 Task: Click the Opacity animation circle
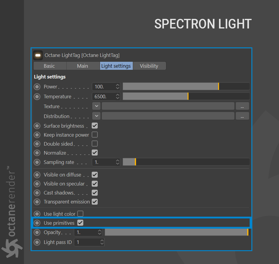coord(37,232)
